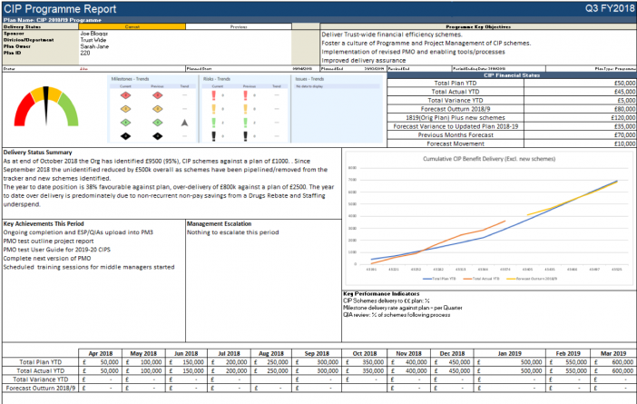Screen dimensions: 637x404
Task: Click the plan owner Sarah Jane
Action: [x=94, y=46]
